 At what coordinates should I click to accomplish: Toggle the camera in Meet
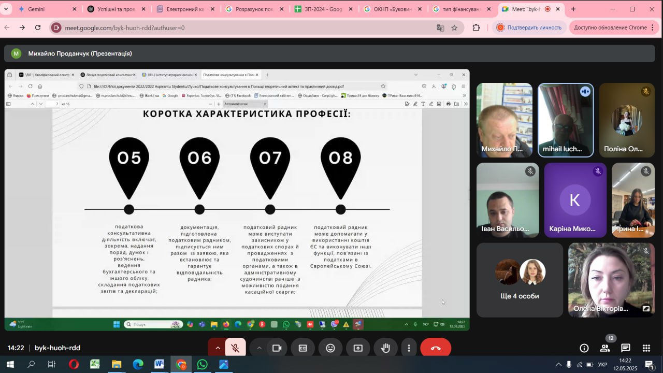point(277,348)
